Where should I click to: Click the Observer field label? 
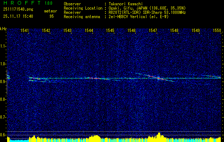pos(72,4)
